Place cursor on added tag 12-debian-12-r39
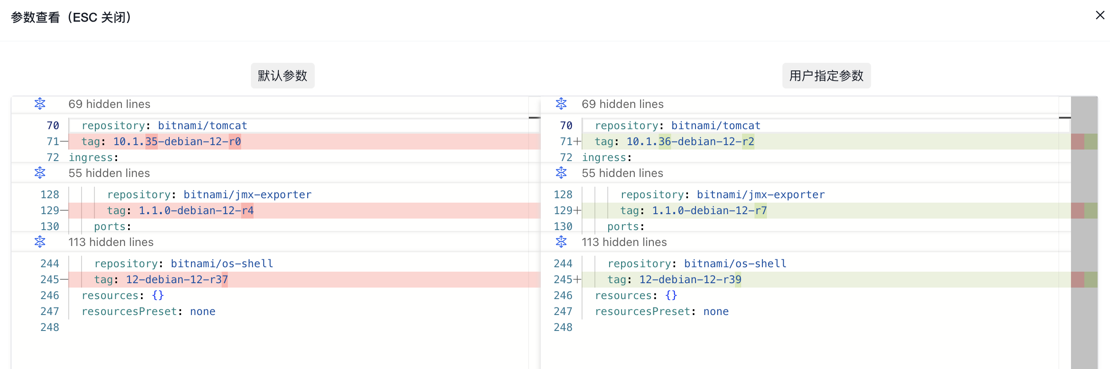The image size is (1110, 369). coord(690,280)
